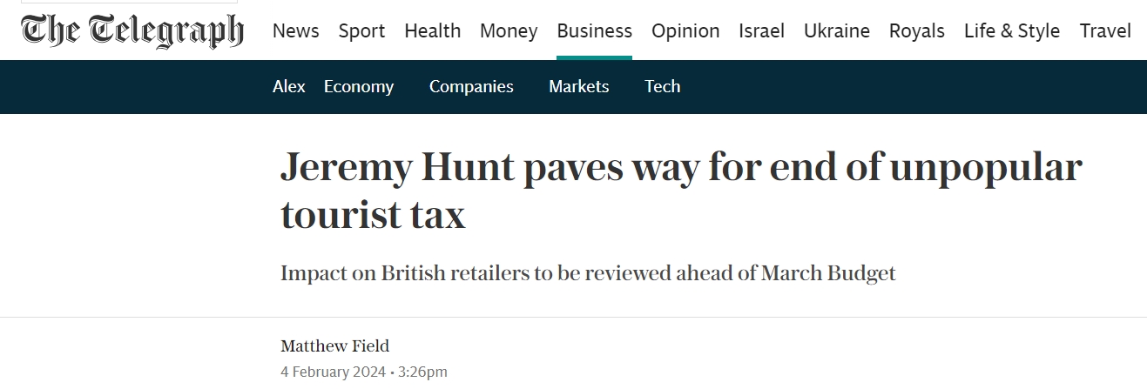This screenshot has width=1147, height=389.
Task: Open the Companies subsection
Action: [x=471, y=86]
